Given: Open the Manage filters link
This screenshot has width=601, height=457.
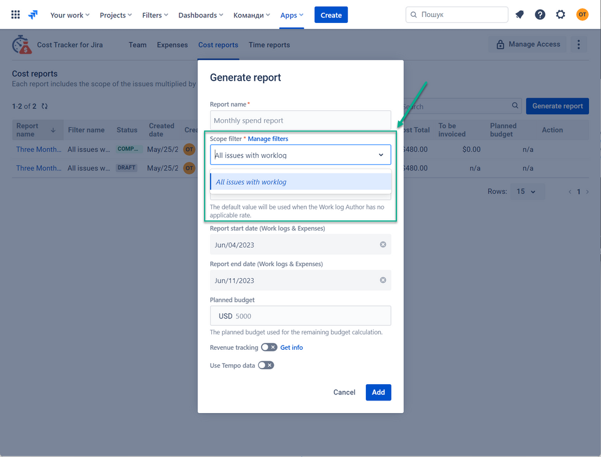Looking at the screenshot, I should click(268, 139).
